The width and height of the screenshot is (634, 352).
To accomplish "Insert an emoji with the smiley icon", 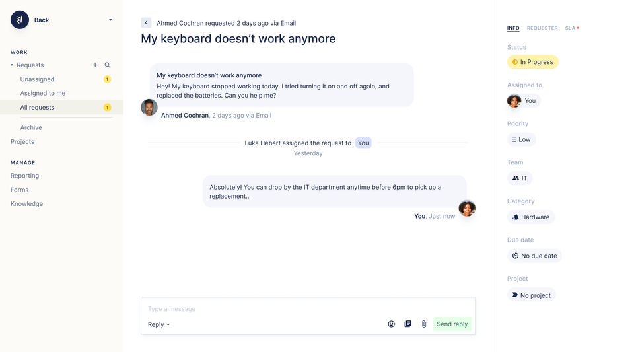I will tap(392, 324).
